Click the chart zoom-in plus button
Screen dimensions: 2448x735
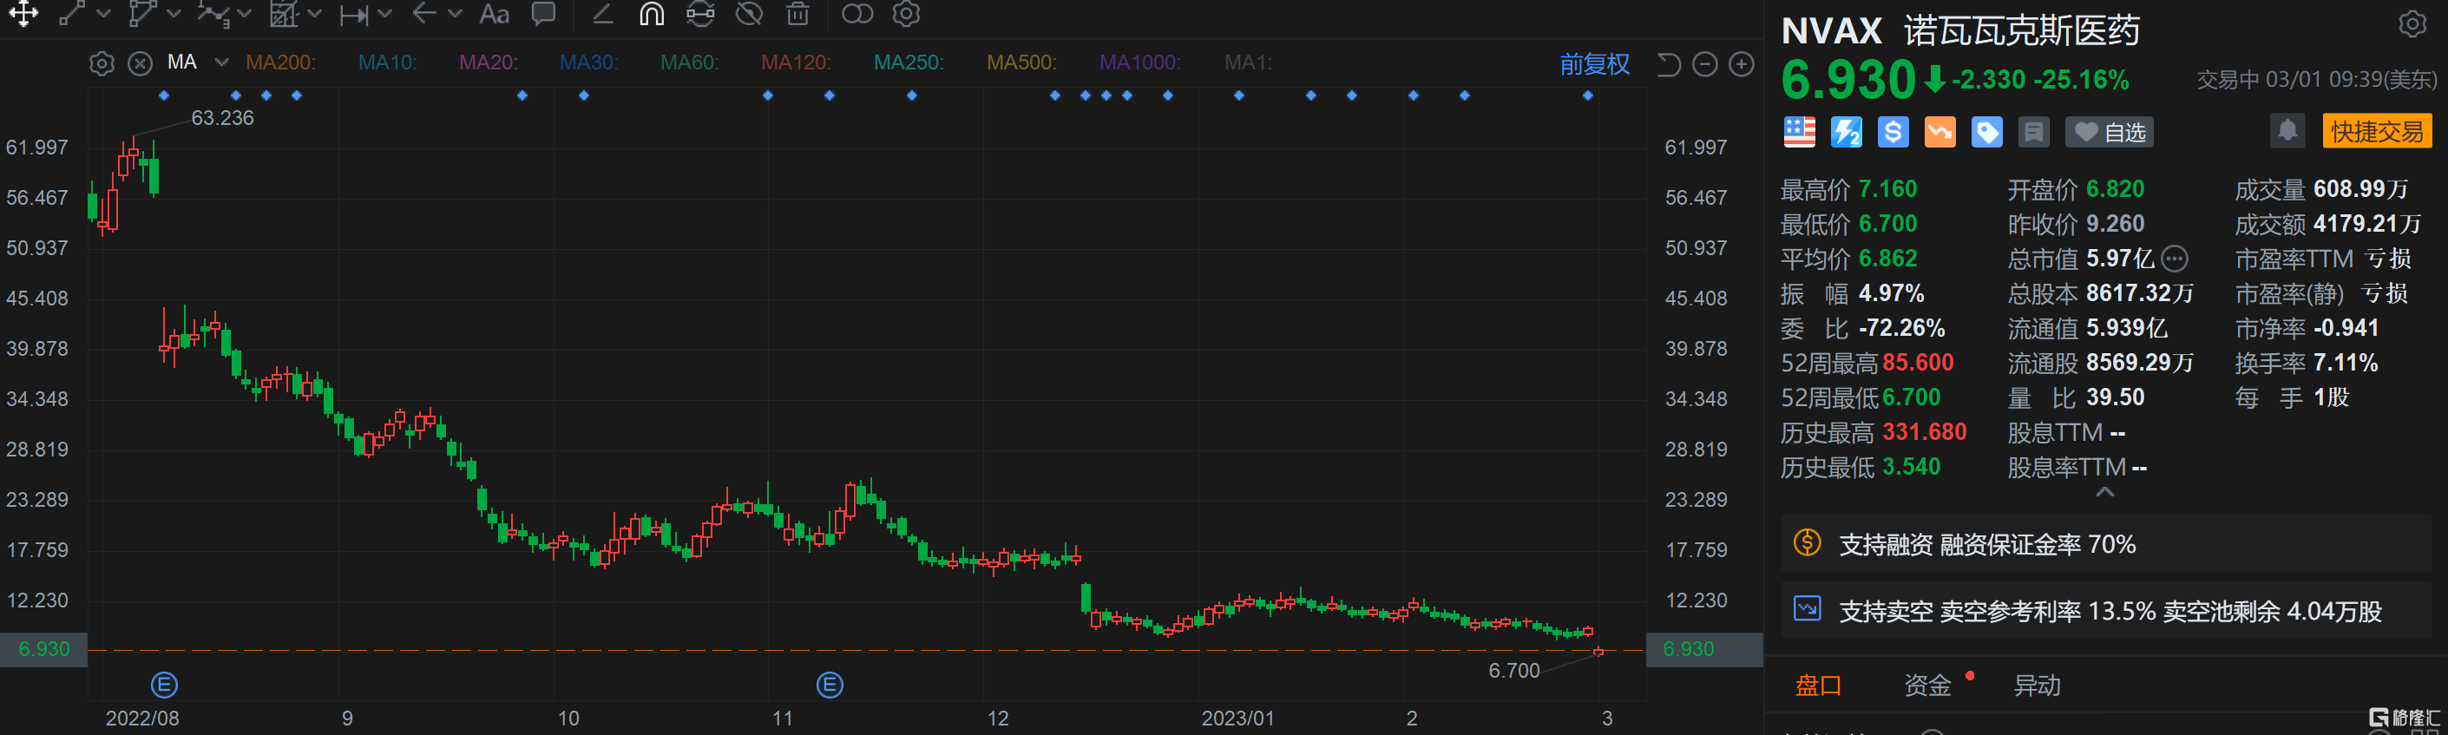coord(1740,63)
